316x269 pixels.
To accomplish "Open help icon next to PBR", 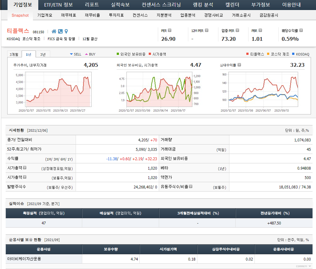I will coord(260,30).
